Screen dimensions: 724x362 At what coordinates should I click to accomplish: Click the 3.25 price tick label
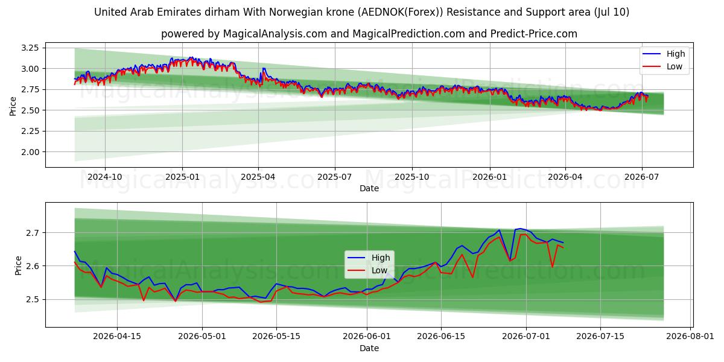point(30,47)
